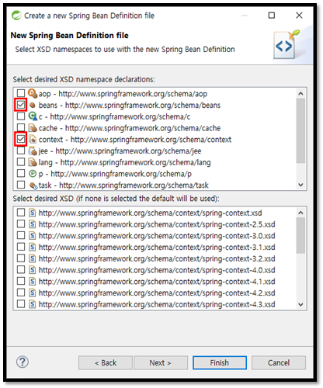
Task: Click the XSD list scrollbar thumb
Action: point(300,235)
